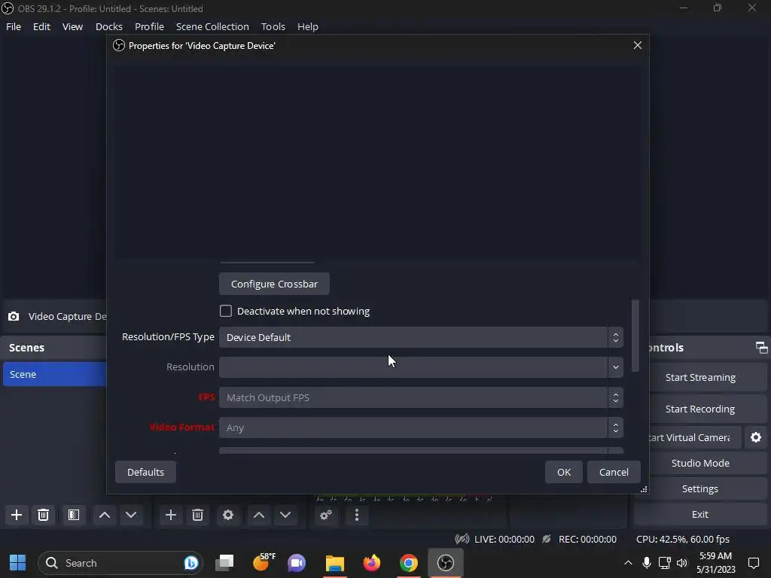This screenshot has height=578, width=771.
Task: Open the FPS Match Output FPS dropdown
Action: [421, 397]
